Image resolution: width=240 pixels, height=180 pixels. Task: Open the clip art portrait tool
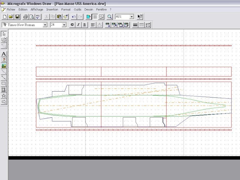[4, 60]
